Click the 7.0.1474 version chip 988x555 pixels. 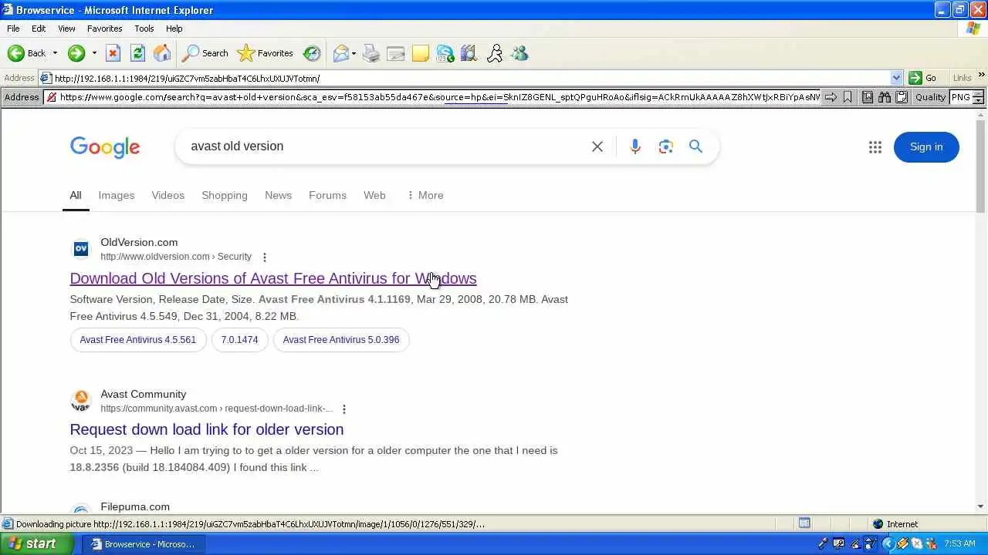click(x=240, y=340)
